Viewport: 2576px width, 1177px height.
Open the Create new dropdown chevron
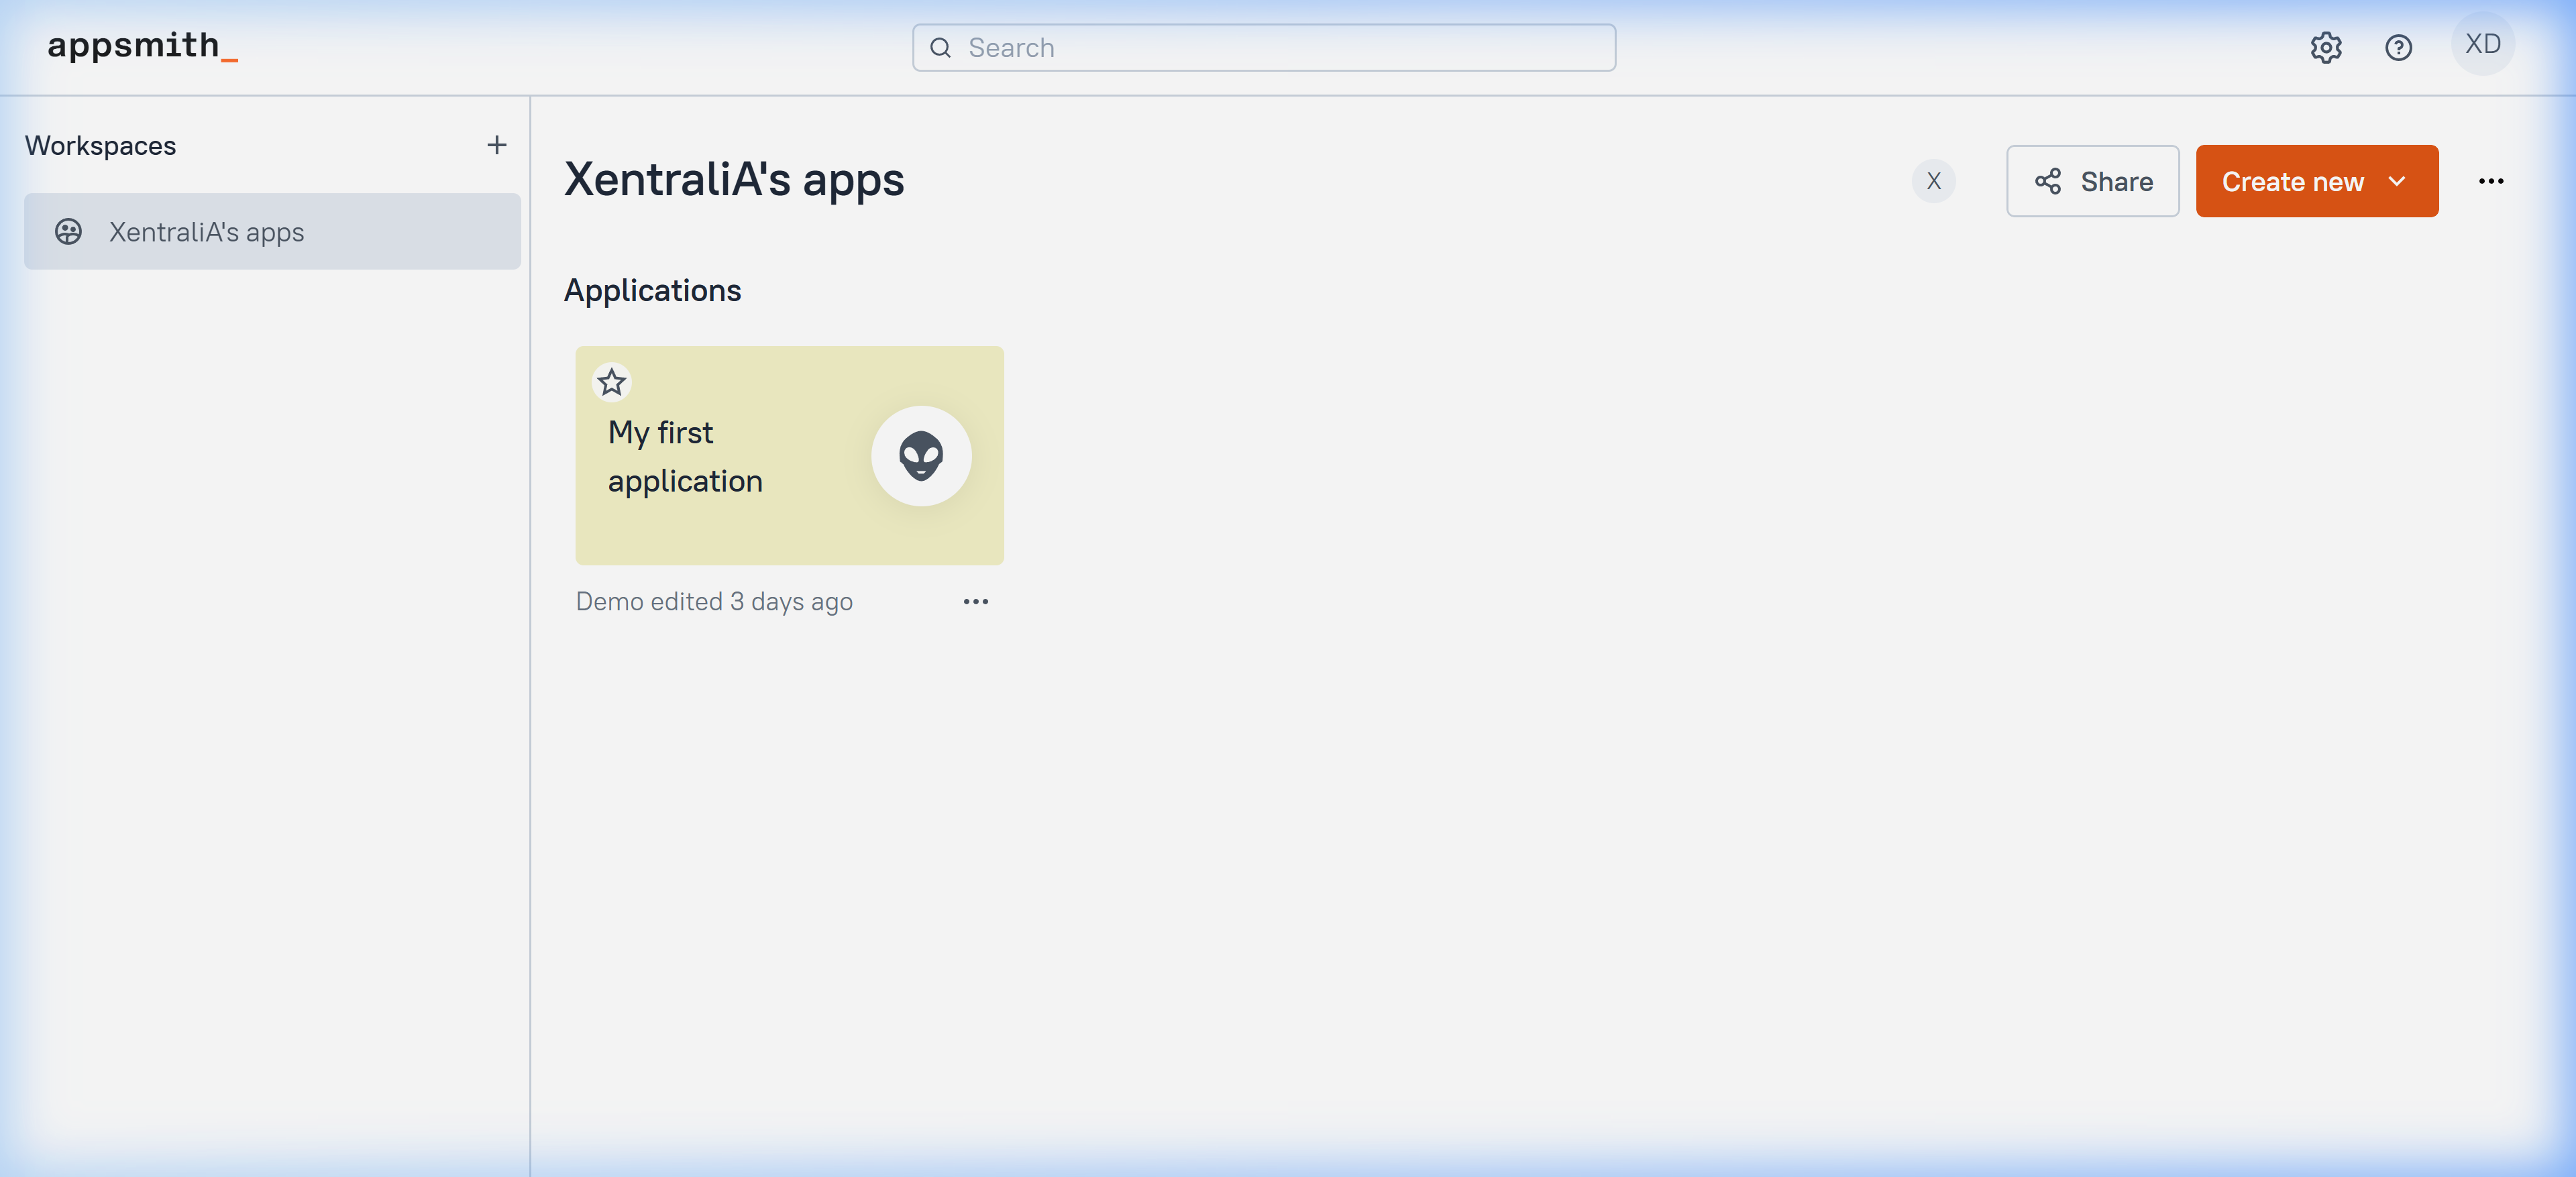coord(2398,181)
